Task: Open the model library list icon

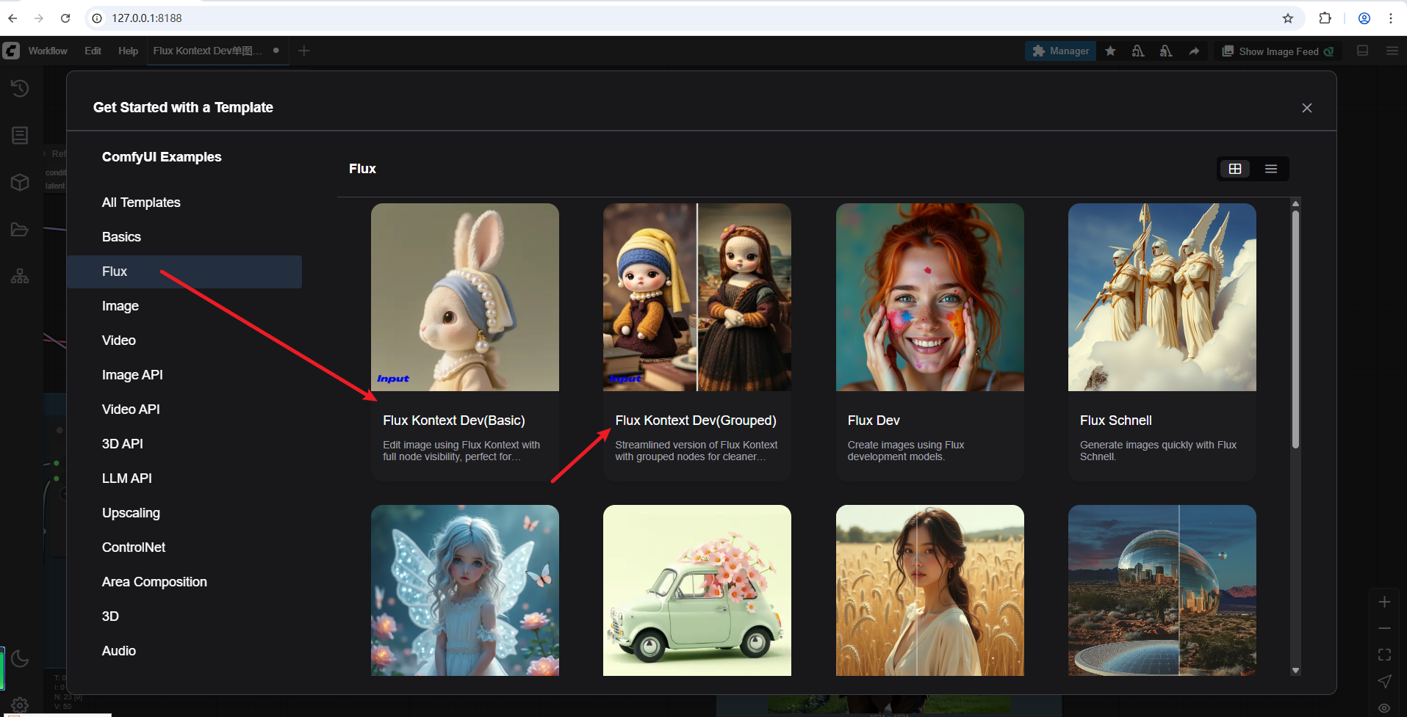Action: (20, 136)
